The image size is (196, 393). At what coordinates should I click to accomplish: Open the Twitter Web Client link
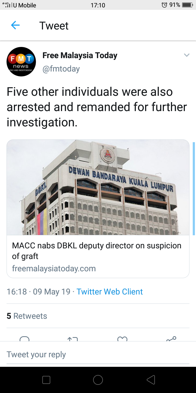click(x=109, y=291)
